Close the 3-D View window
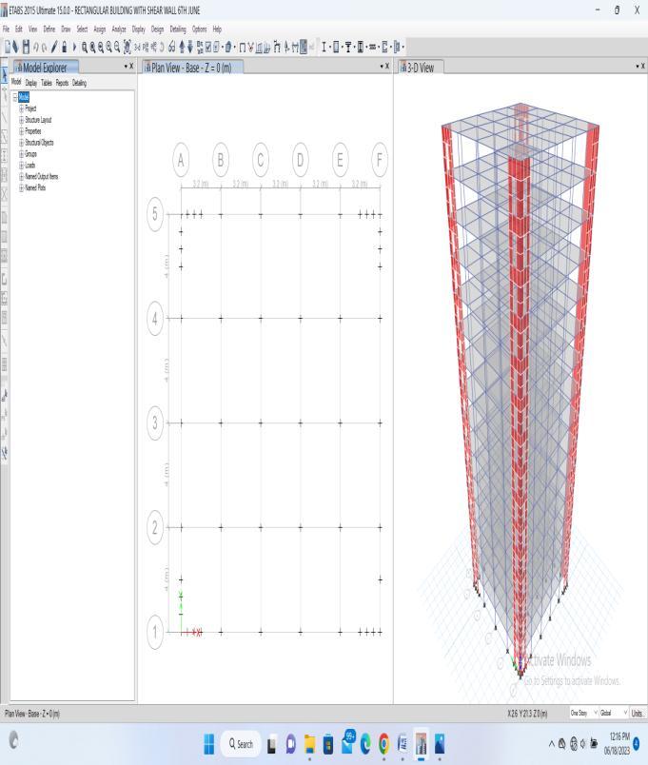The image size is (648, 765). pos(642,66)
